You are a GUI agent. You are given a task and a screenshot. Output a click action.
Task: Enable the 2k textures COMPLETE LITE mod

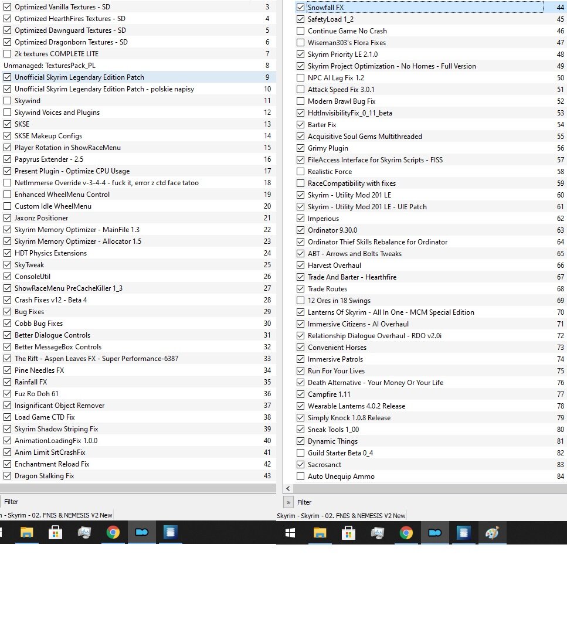click(7, 54)
